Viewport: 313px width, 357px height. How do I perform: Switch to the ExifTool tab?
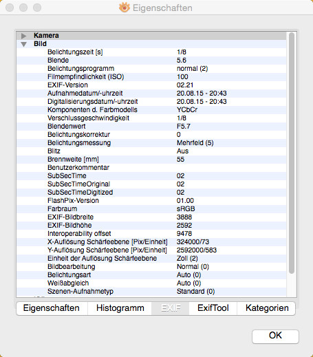click(213, 308)
